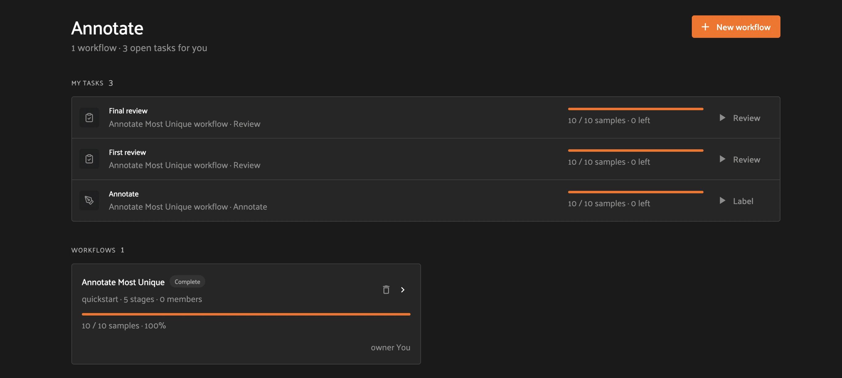Click the Annotate task progress bar
This screenshot has width=842, height=378.
click(636, 192)
